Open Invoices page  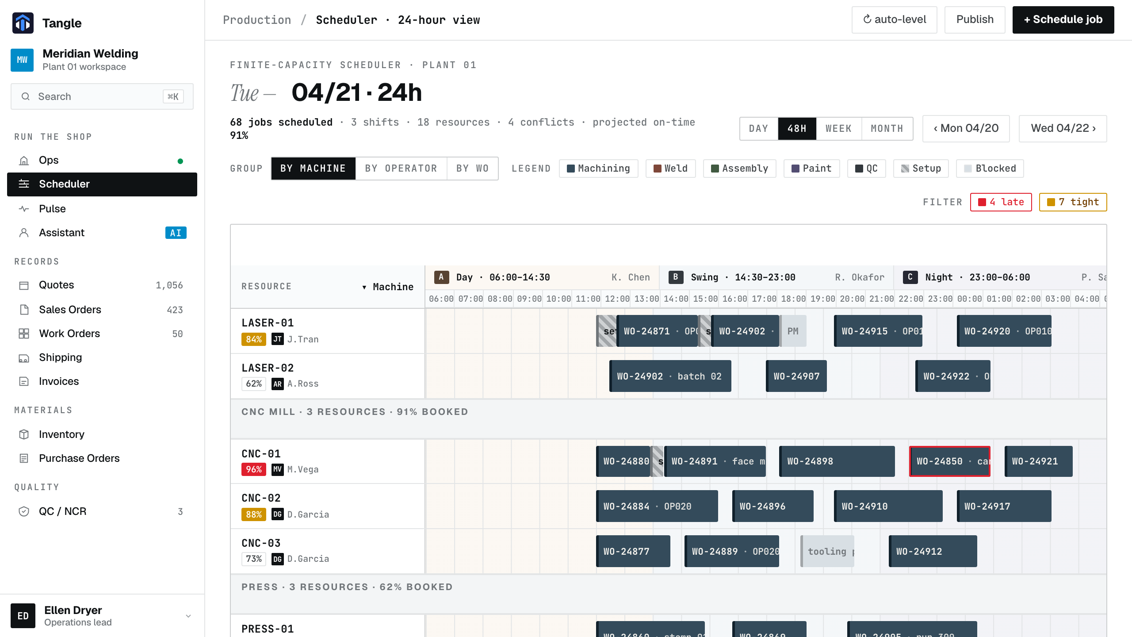point(102,381)
